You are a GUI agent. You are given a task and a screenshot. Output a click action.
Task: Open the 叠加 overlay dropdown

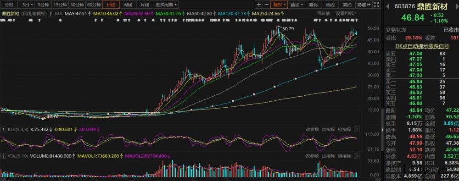[297, 5]
